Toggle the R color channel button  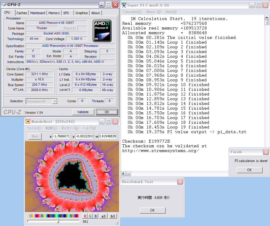click(x=85, y=216)
